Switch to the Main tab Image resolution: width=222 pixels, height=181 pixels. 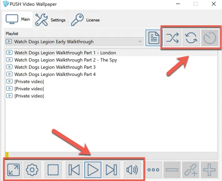point(18,19)
